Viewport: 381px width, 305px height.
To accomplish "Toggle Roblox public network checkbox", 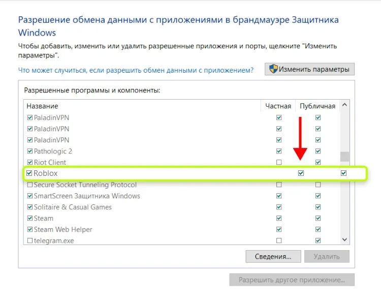I will [343, 173].
